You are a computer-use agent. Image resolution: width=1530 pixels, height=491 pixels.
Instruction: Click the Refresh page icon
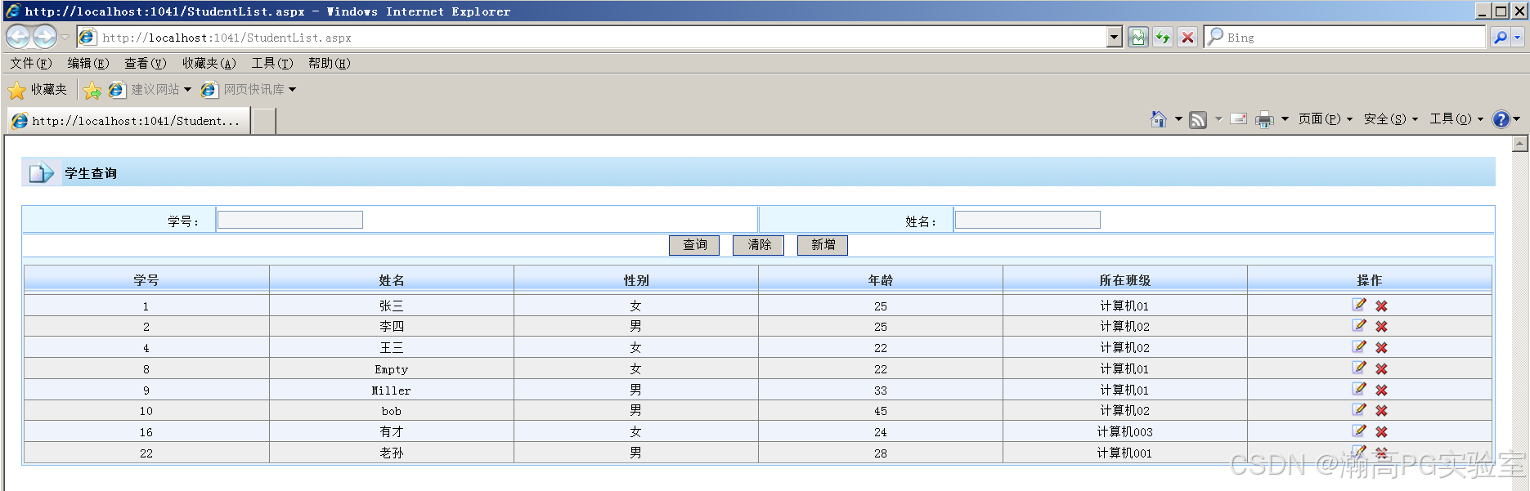click(x=1163, y=37)
